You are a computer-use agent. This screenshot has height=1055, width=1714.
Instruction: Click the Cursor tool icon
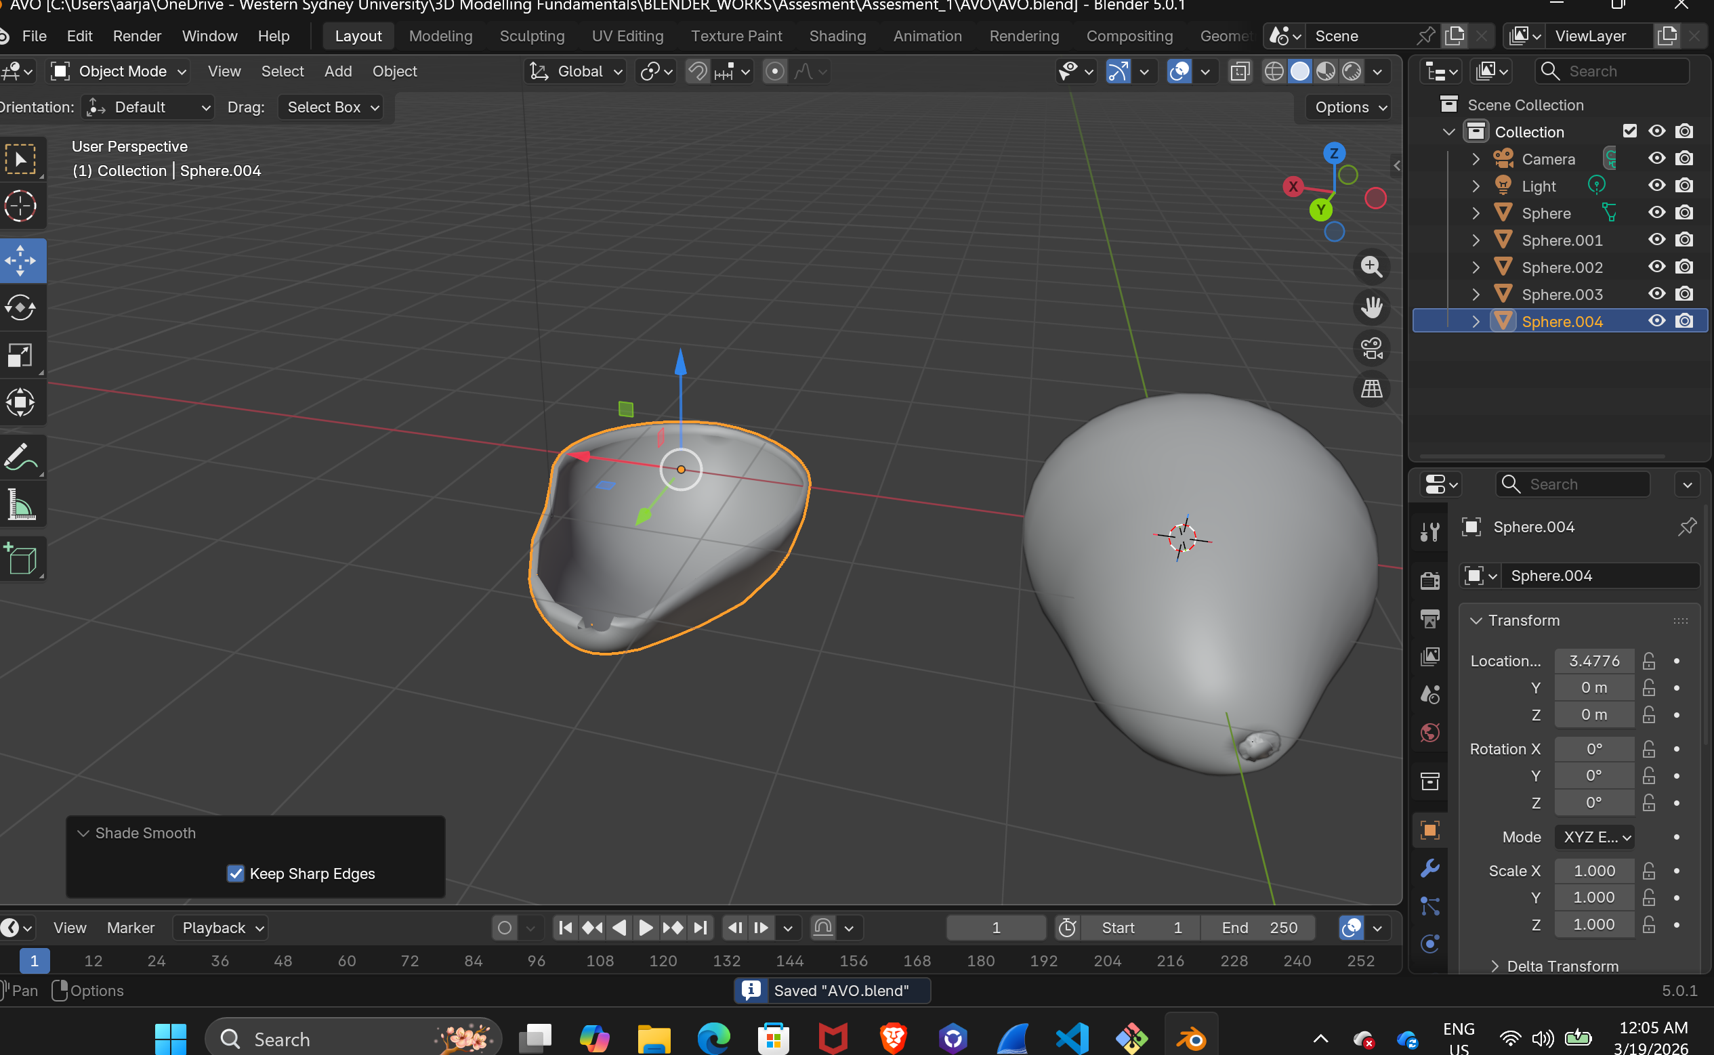(20, 207)
